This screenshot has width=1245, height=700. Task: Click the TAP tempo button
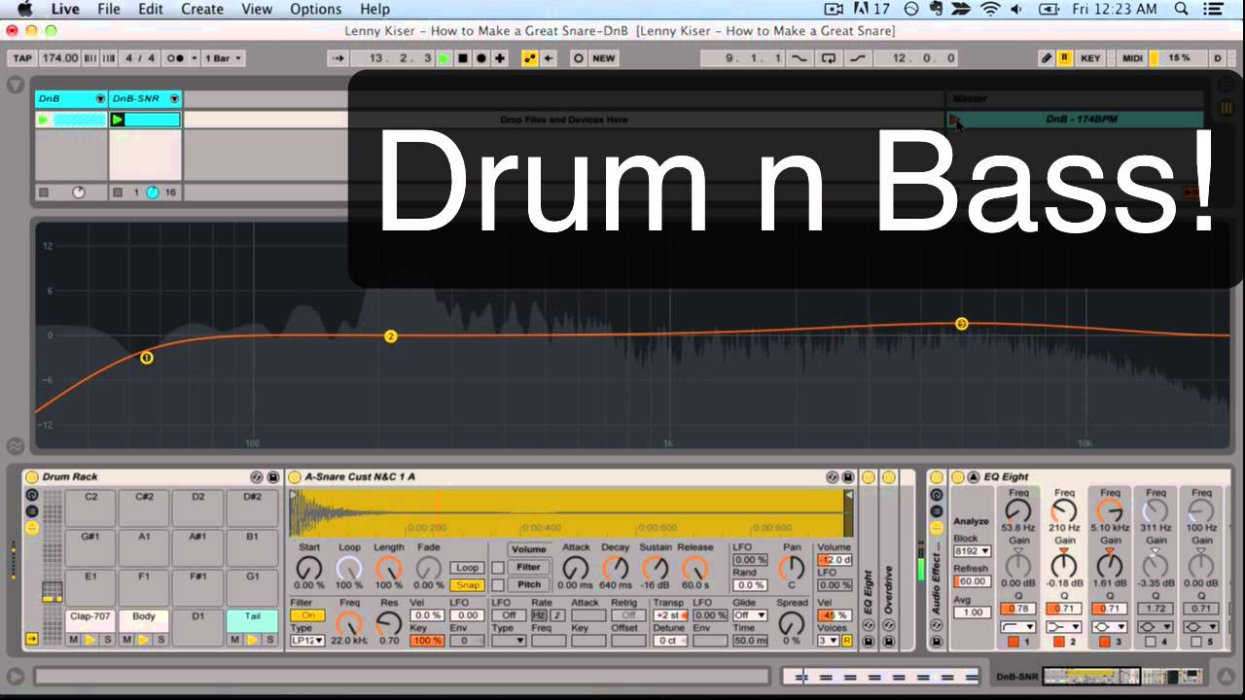[x=22, y=58]
